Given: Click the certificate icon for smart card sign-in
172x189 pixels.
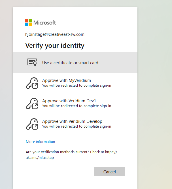Looking at the screenshot, I should pos(32,63).
